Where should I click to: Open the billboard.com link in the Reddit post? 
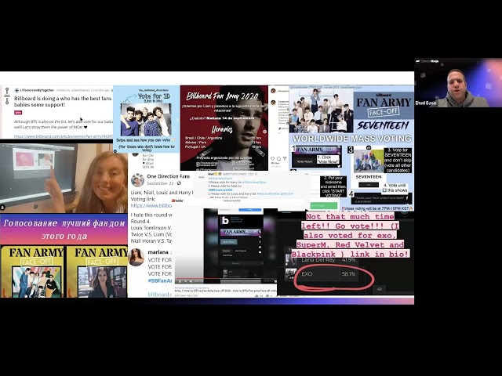(64, 136)
